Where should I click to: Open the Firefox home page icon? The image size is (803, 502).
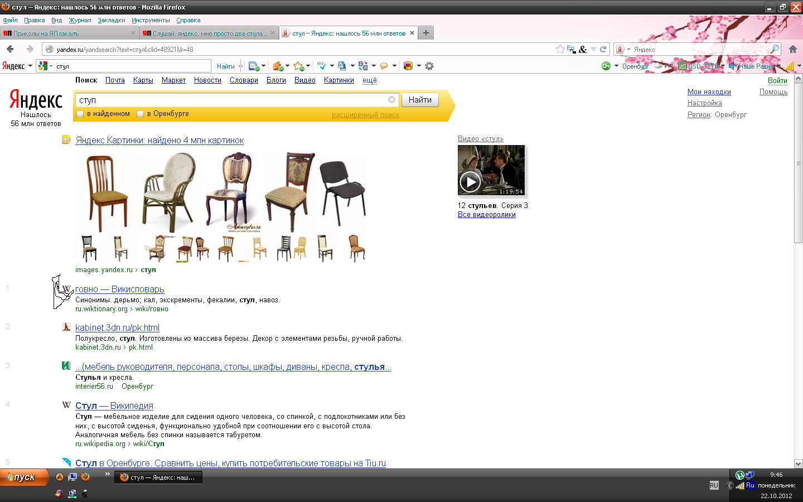(x=792, y=49)
